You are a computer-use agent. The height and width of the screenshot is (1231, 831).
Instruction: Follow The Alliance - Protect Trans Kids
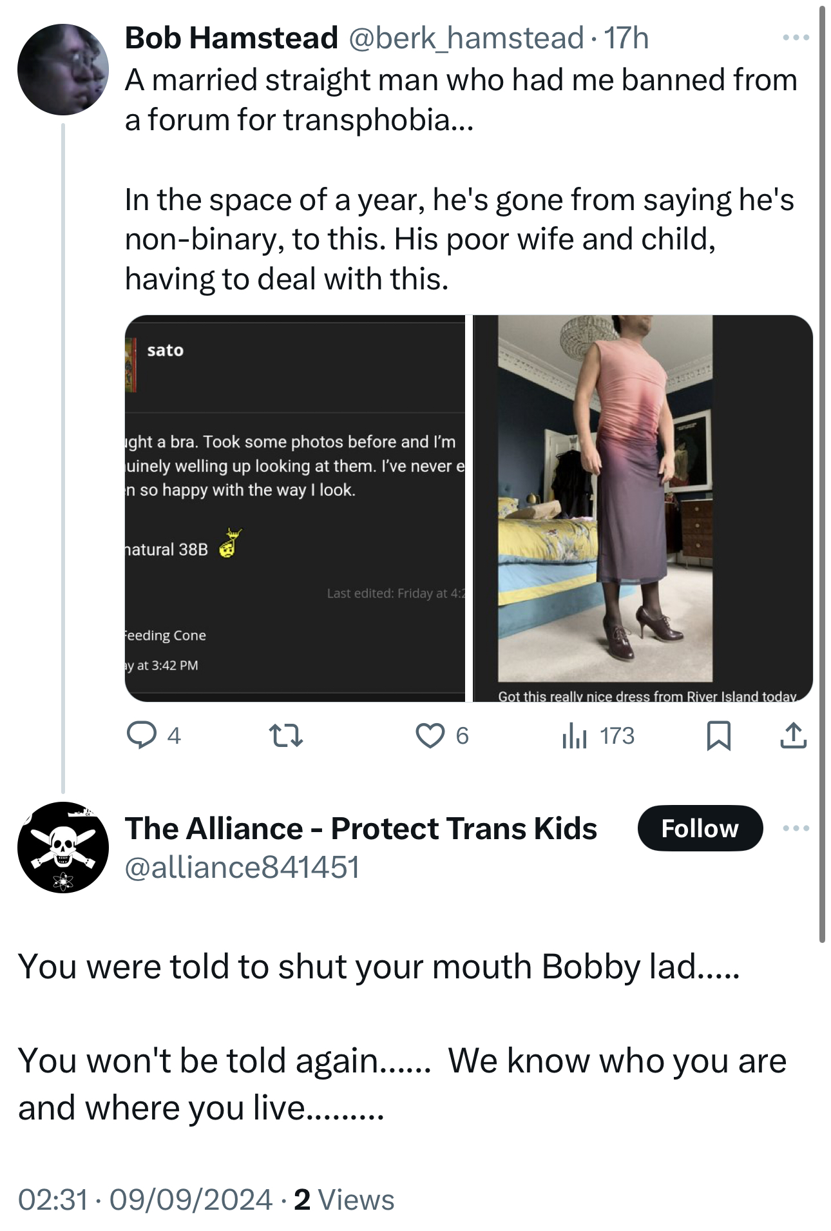click(700, 828)
